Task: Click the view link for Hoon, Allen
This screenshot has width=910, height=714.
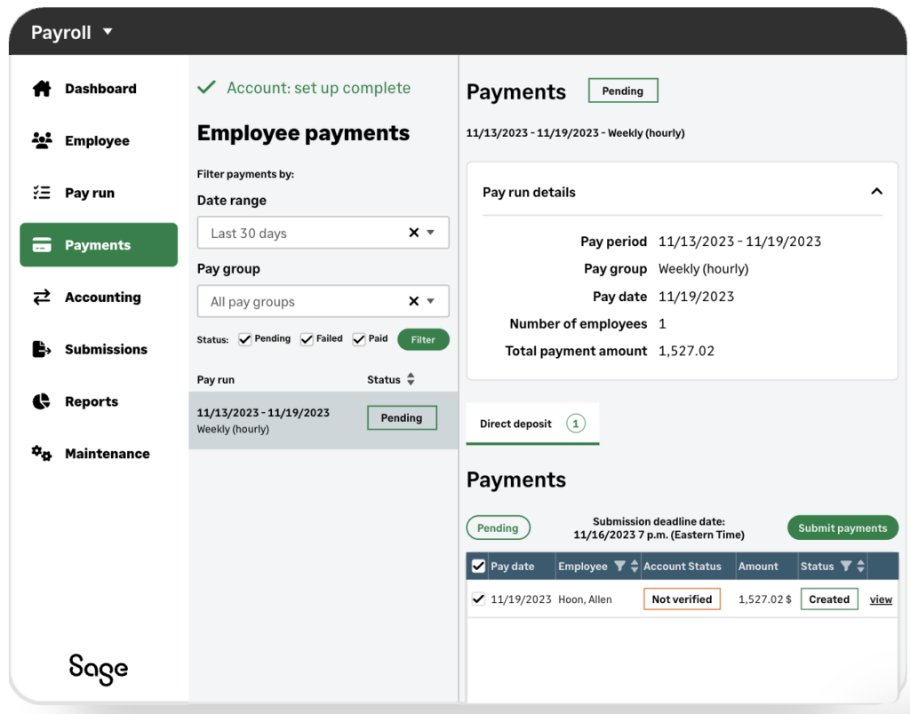Action: tap(881, 599)
